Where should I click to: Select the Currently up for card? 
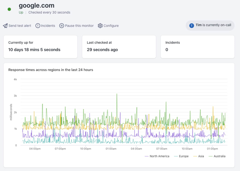click(x=40, y=47)
